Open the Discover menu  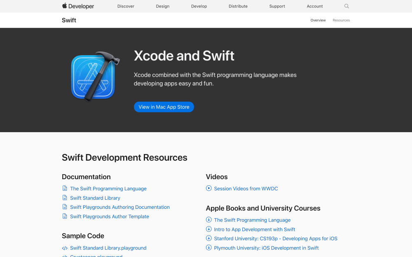click(x=126, y=6)
